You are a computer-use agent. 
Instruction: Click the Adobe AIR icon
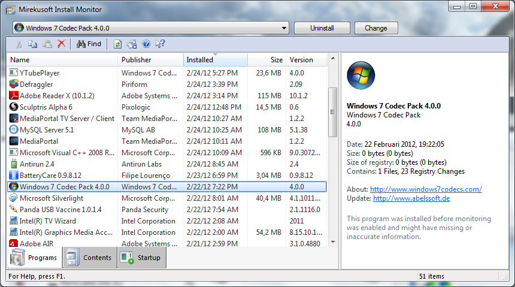point(13,244)
